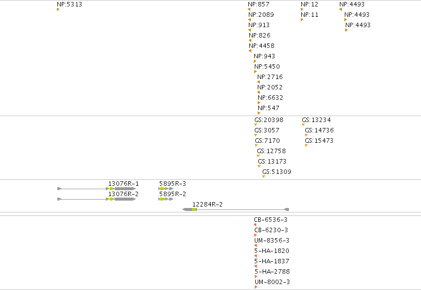Select the NP:11 insertion label
The image size is (421, 290).
tap(310, 15)
